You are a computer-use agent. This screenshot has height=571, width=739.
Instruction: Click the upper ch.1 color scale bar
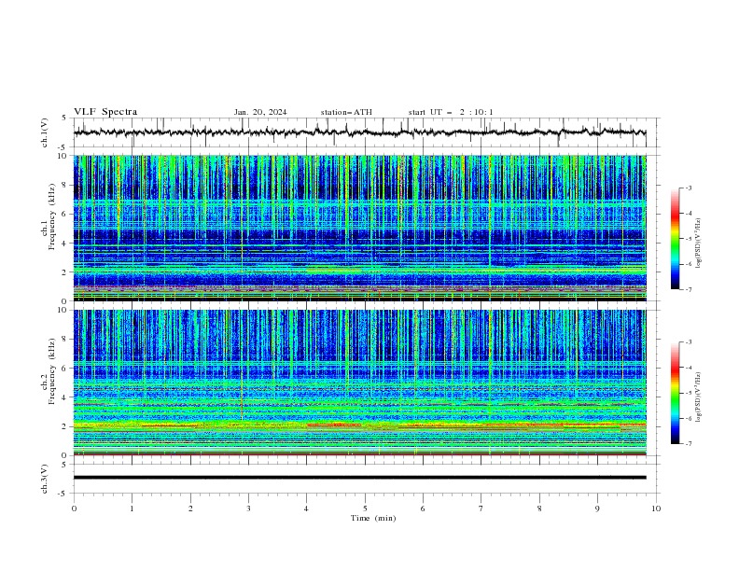[675, 239]
